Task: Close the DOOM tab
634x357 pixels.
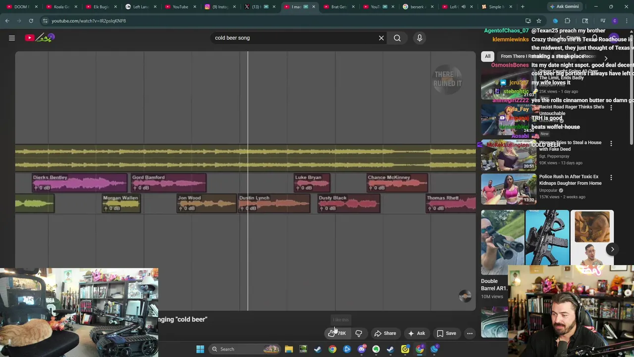Action: pyautogui.click(x=36, y=6)
